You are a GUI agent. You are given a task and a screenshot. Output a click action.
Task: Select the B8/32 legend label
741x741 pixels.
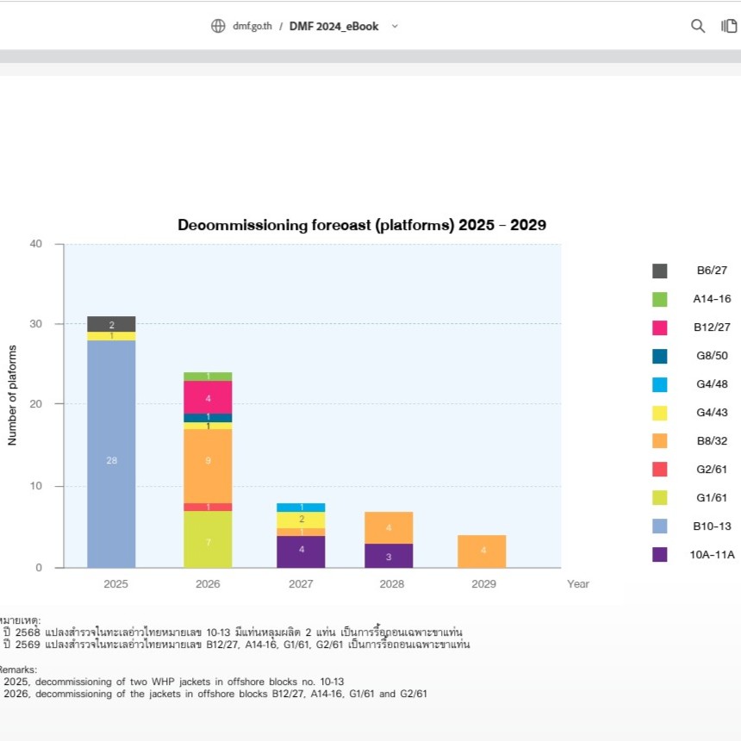(x=711, y=441)
